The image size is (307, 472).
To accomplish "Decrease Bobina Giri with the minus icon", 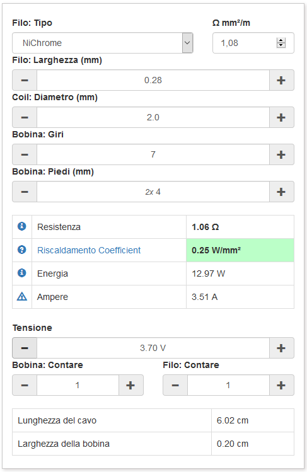I will (x=25, y=154).
